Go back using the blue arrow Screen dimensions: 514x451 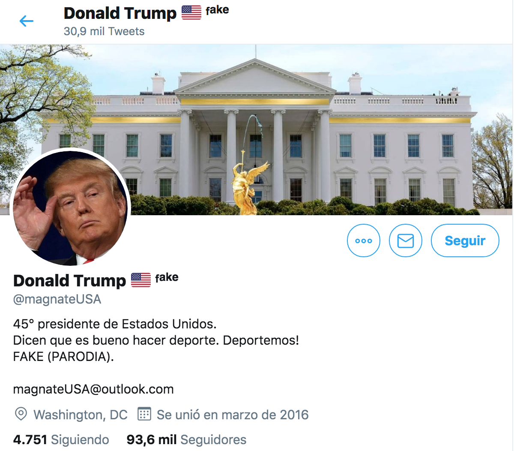(x=27, y=21)
